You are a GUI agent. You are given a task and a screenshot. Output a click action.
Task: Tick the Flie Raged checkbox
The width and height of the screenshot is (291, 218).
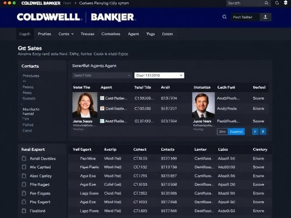[x=24, y=184]
